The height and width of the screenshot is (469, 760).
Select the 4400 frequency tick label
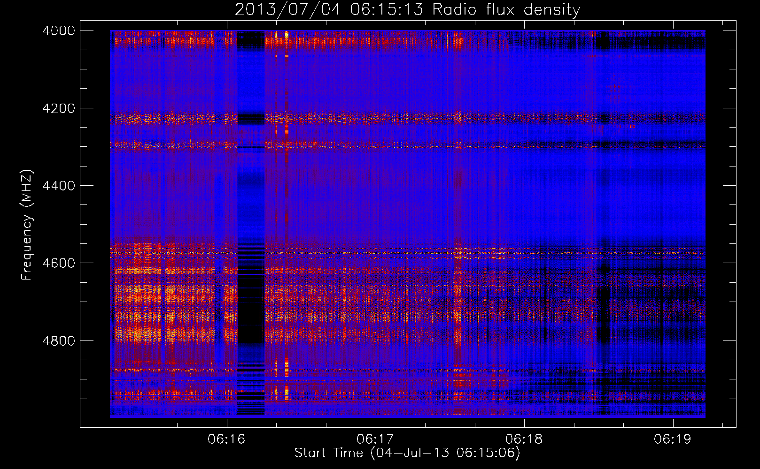pos(59,186)
